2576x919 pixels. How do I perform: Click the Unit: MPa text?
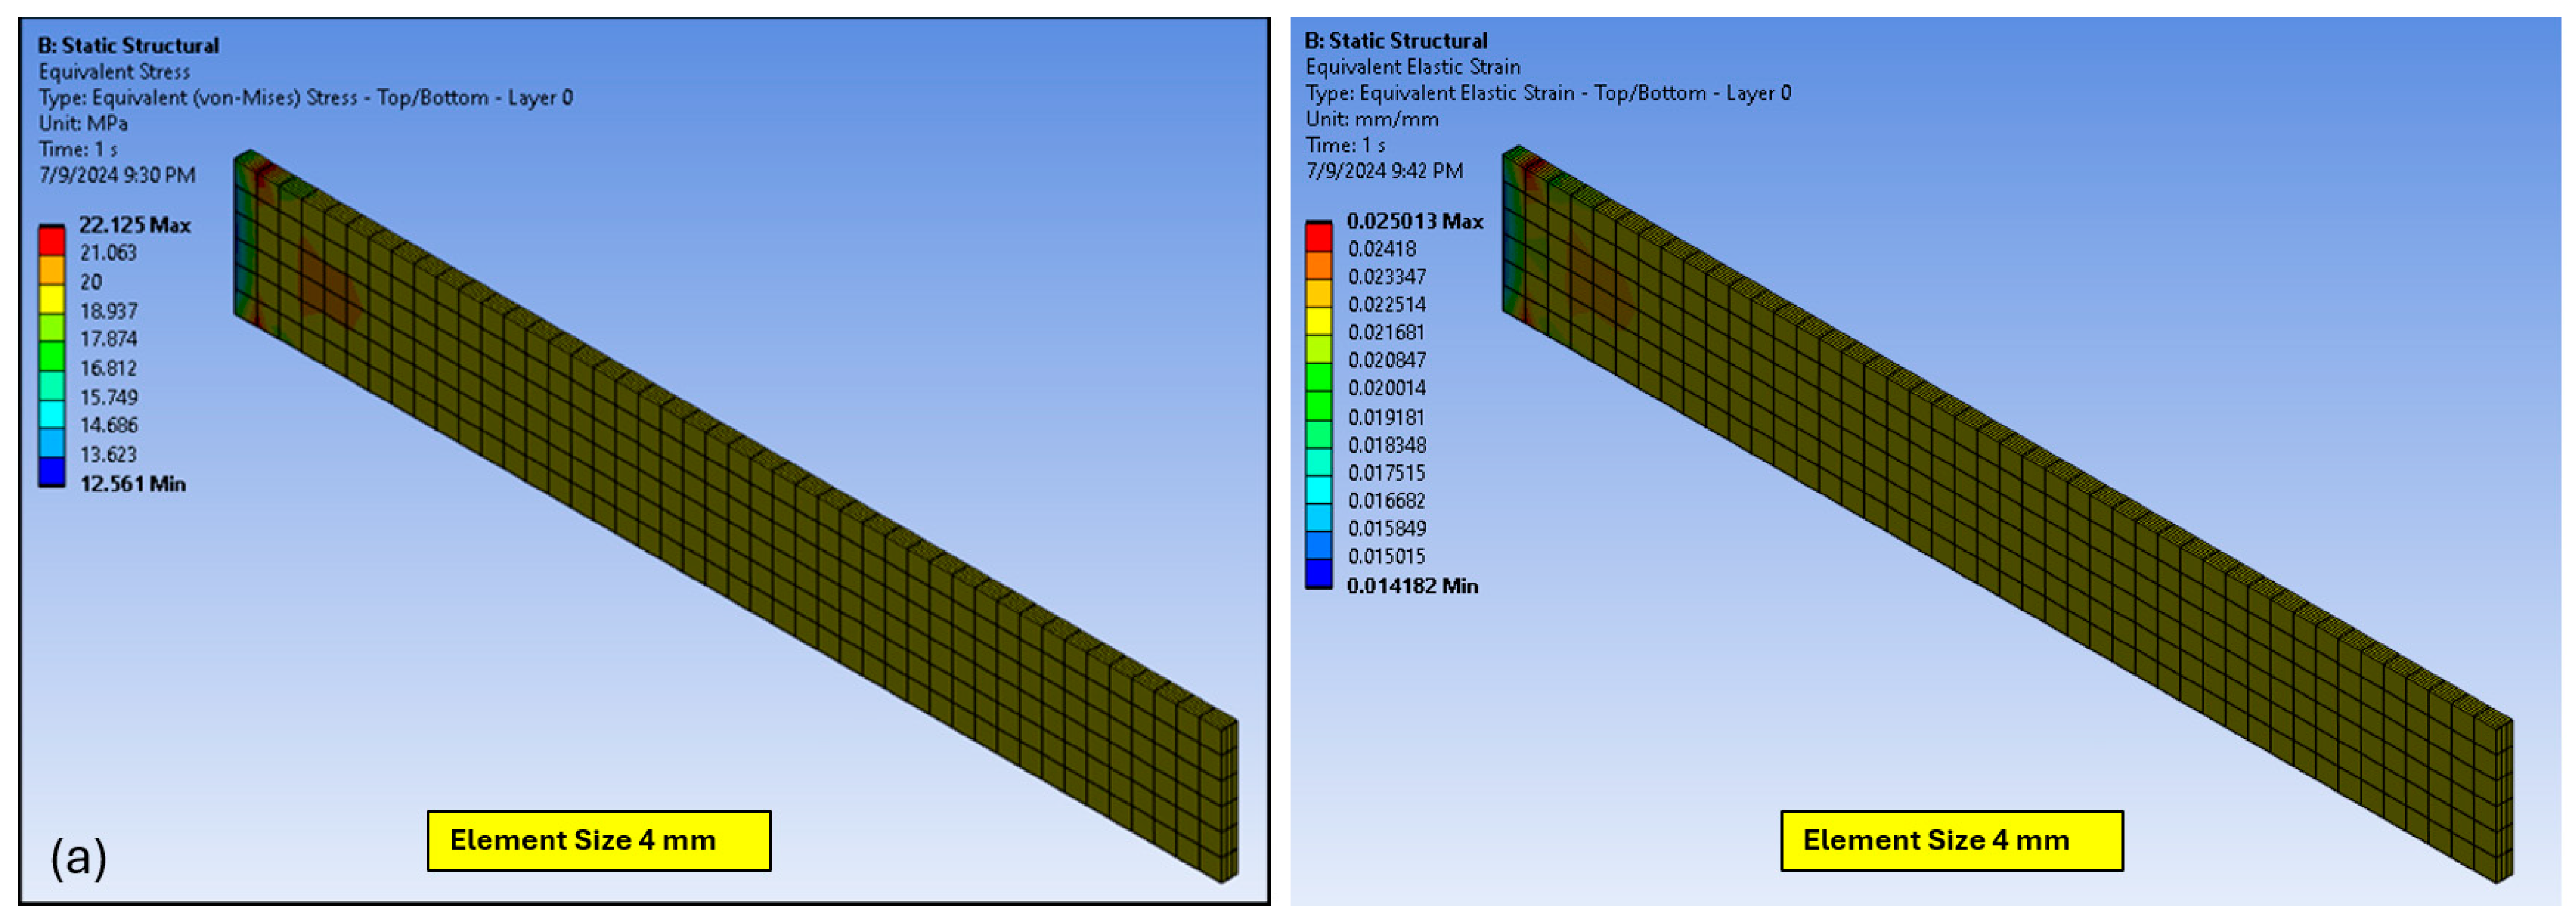pos(83,123)
